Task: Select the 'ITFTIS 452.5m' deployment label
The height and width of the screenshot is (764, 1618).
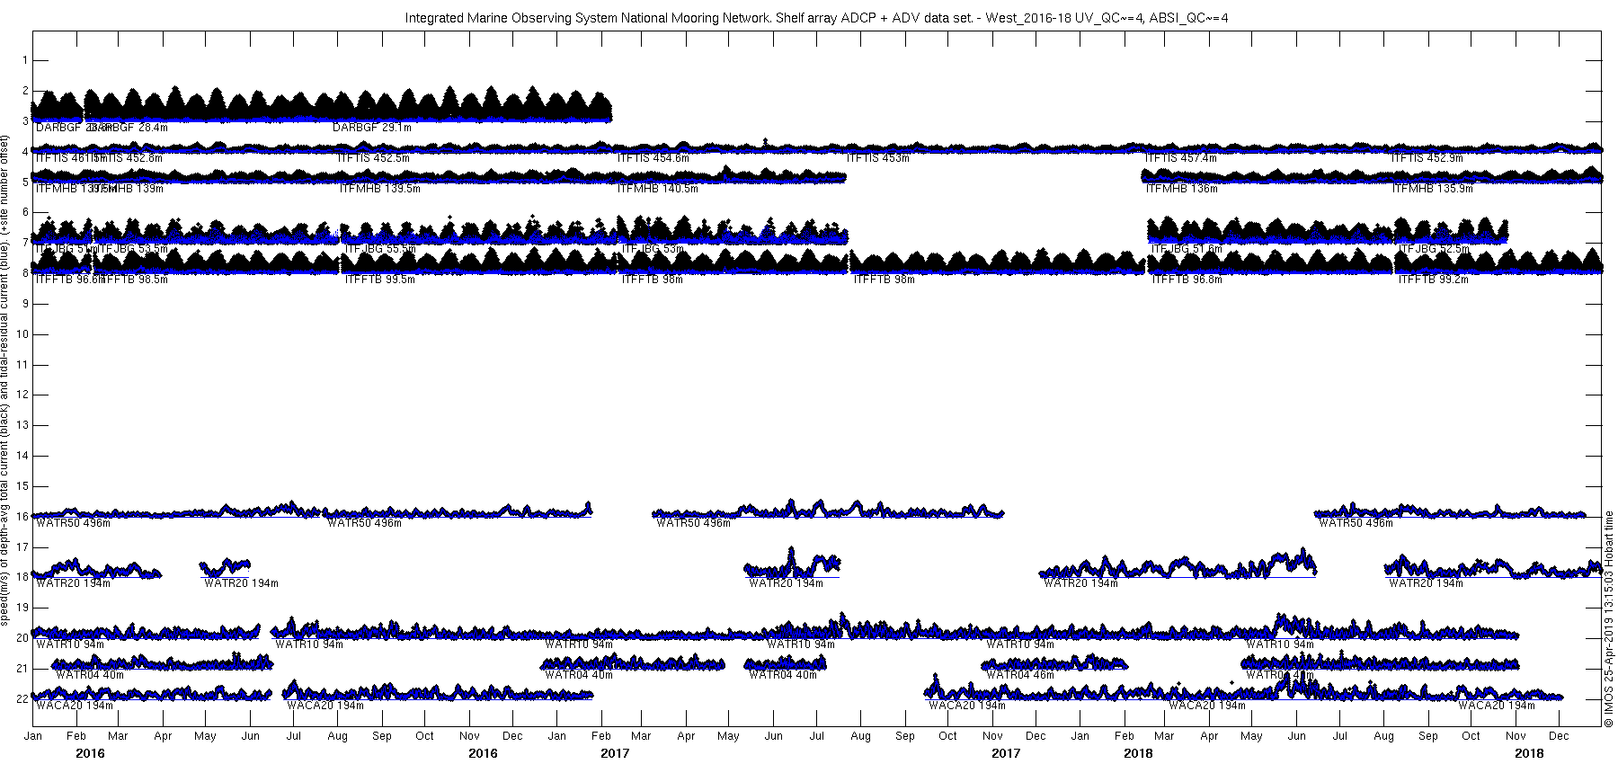Action: (373, 158)
